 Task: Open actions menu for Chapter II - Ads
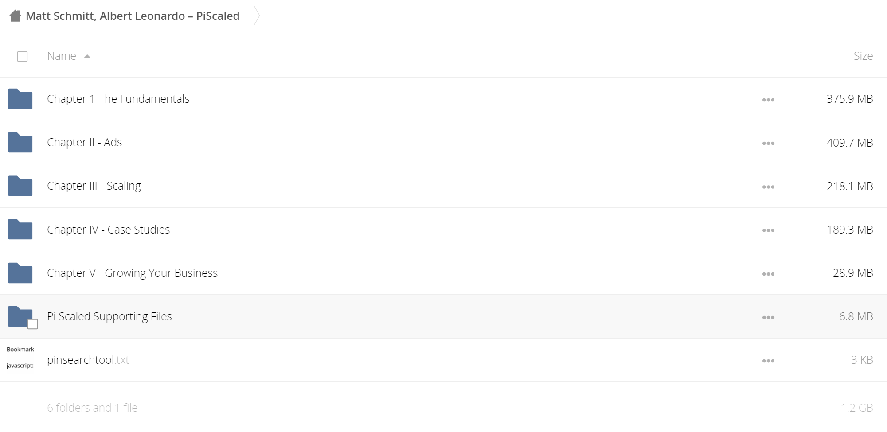tap(768, 143)
